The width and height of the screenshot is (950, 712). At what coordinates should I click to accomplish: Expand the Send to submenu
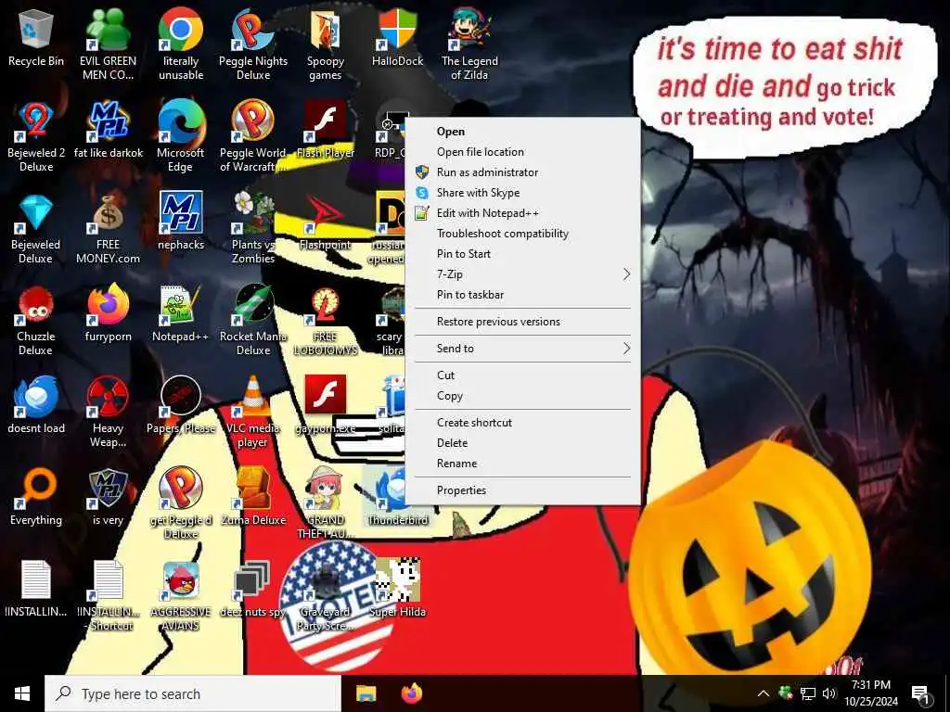click(x=522, y=349)
